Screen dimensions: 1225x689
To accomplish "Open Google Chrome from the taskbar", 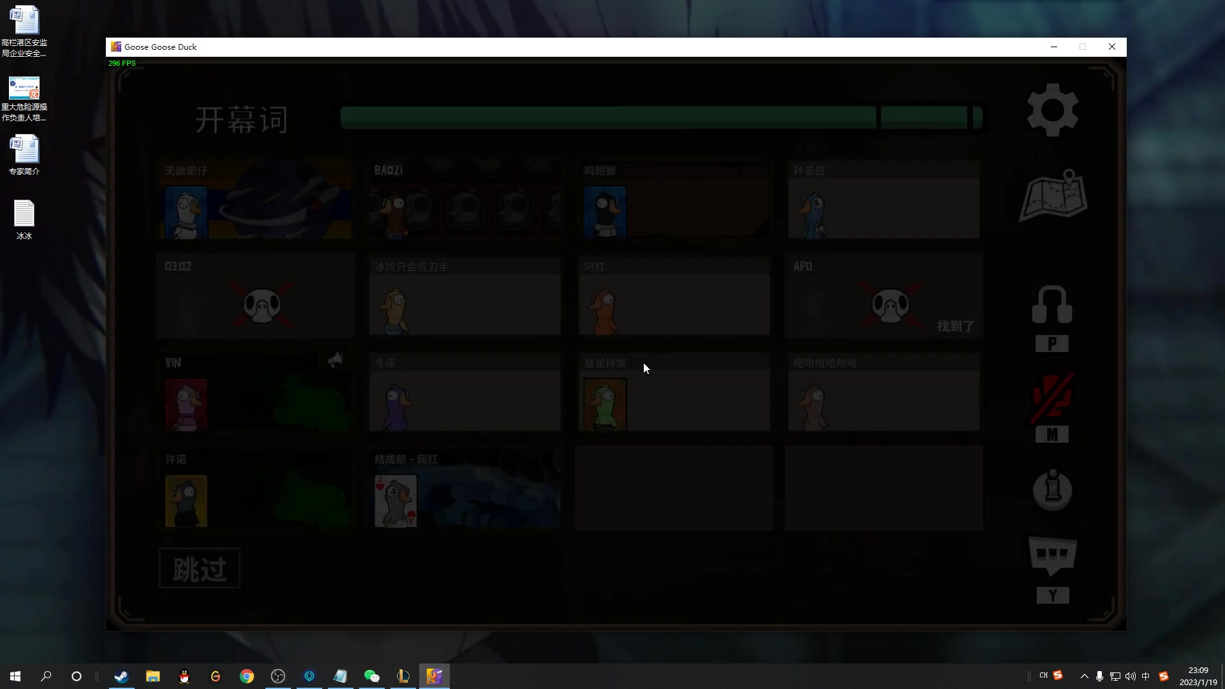I will 246,676.
